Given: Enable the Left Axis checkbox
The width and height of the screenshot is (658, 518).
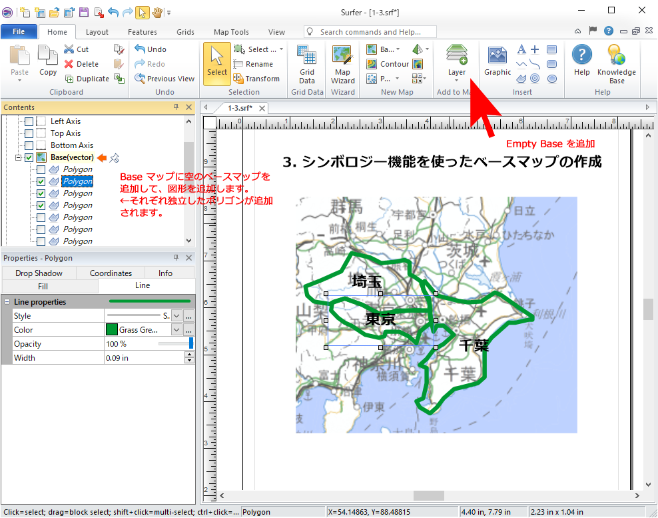Looking at the screenshot, I should click(x=29, y=121).
